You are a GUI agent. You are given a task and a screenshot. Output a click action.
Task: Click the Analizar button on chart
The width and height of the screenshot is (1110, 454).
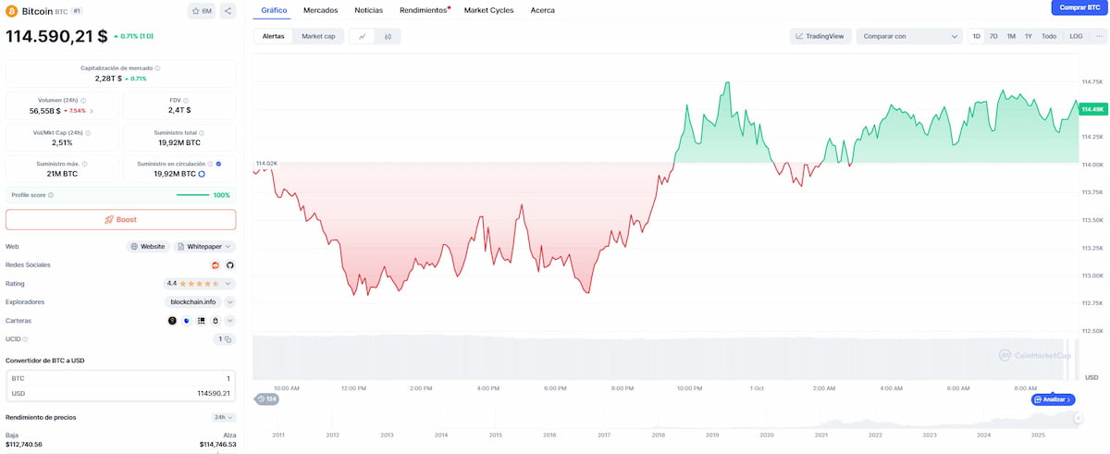coord(1053,399)
